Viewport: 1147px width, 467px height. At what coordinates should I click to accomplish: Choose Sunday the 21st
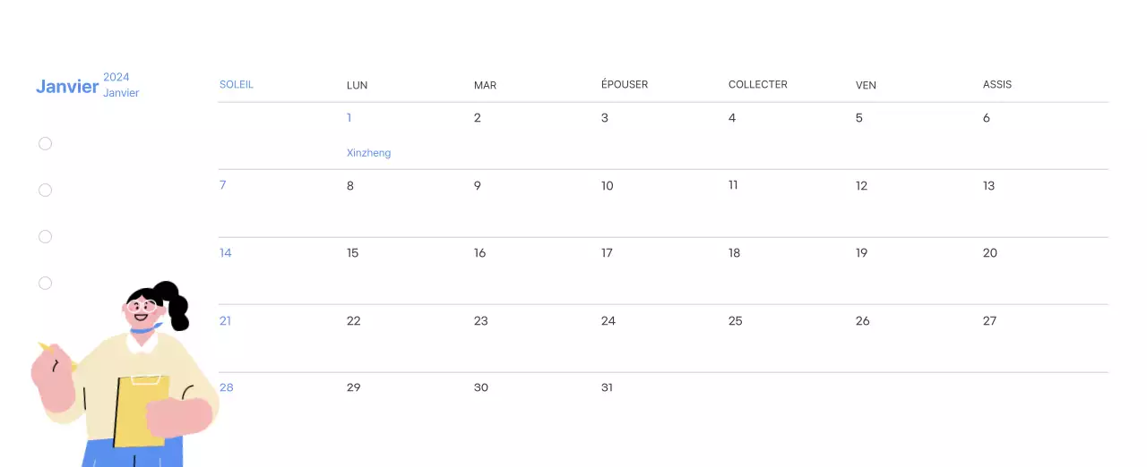click(225, 320)
